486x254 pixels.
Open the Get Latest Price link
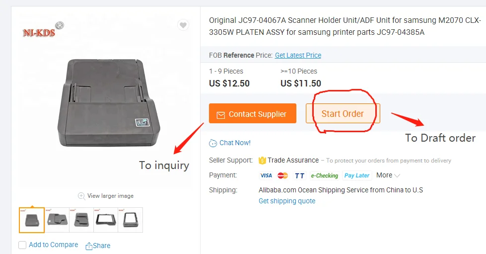pyautogui.click(x=298, y=55)
